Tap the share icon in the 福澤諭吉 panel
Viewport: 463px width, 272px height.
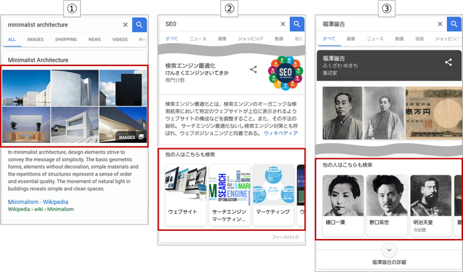pyautogui.click(x=449, y=62)
